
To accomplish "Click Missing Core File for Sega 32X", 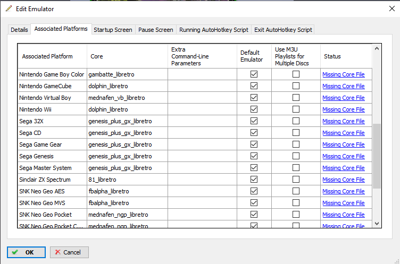I will [x=344, y=121].
